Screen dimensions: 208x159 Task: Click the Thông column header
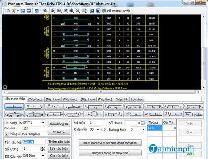coord(155,122)
